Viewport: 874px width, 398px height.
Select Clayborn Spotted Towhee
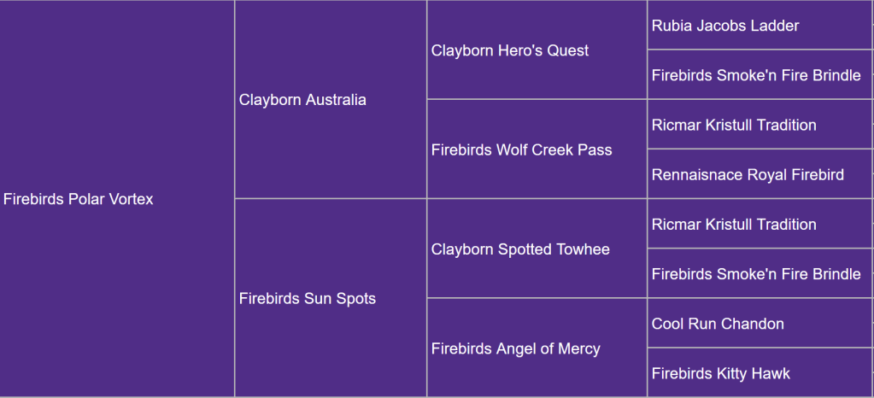click(x=520, y=249)
